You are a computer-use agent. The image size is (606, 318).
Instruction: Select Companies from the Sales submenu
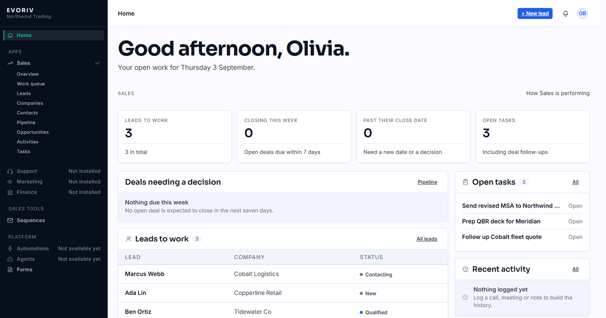pyautogui.click(x=30, y=103)
